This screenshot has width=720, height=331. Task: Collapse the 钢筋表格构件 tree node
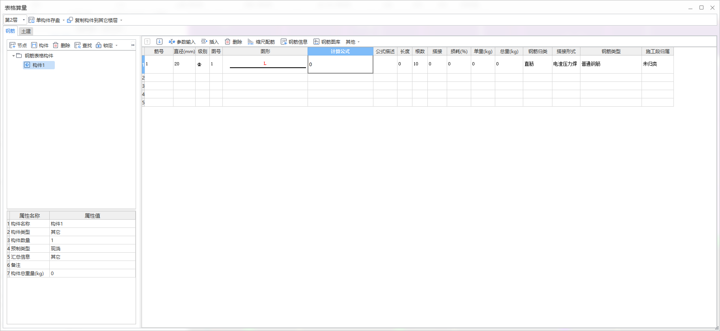13,56
